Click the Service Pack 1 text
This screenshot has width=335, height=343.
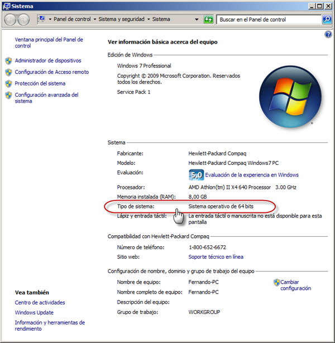pos(133,92)
